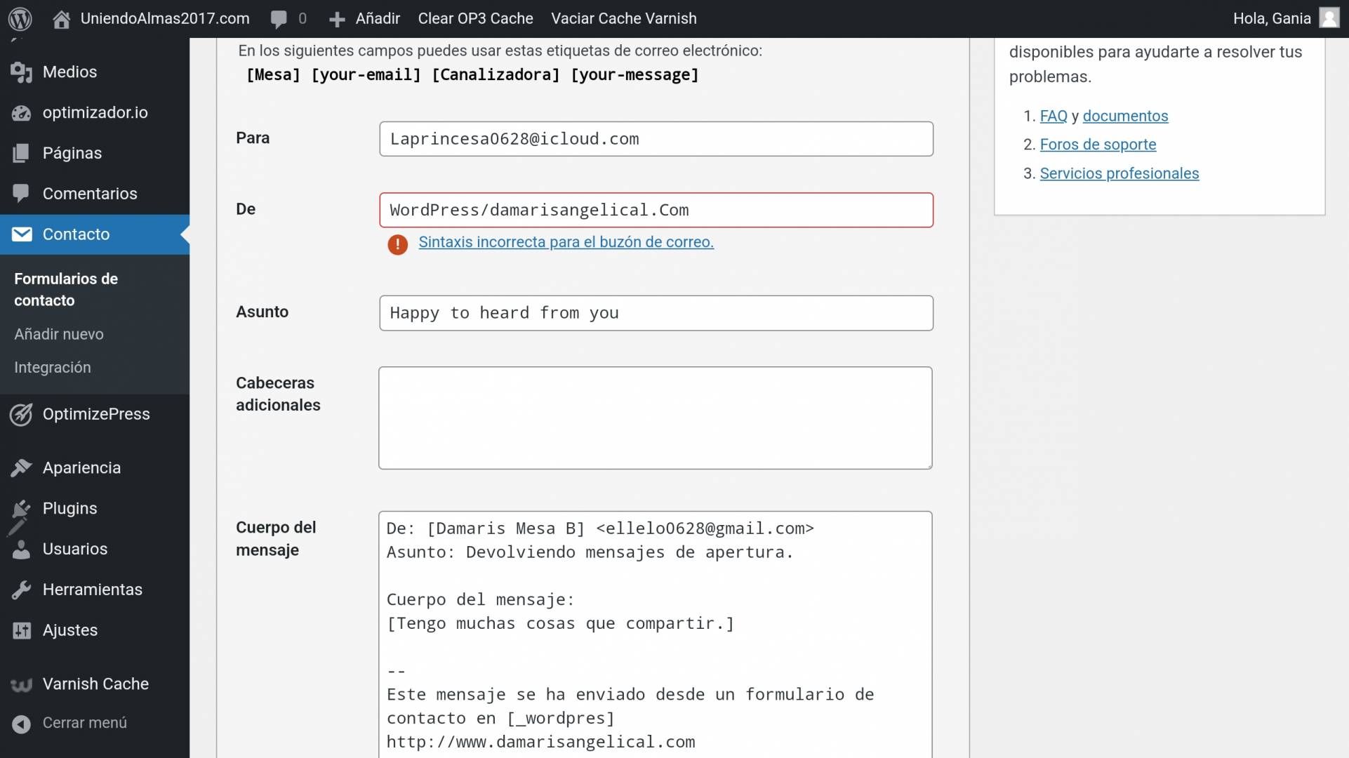Click the red error exclamation icon

[397, 244]
